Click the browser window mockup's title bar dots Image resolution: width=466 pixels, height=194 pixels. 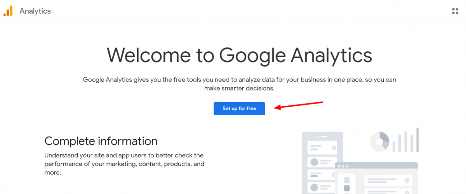point(343,166)
